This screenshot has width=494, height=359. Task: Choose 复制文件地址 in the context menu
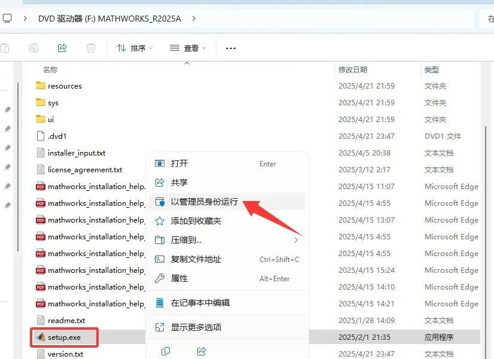(227, 259)
